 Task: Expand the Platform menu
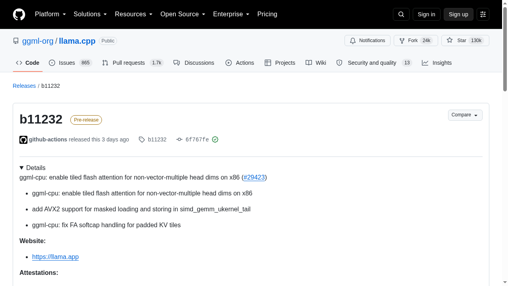coord(50,14)
